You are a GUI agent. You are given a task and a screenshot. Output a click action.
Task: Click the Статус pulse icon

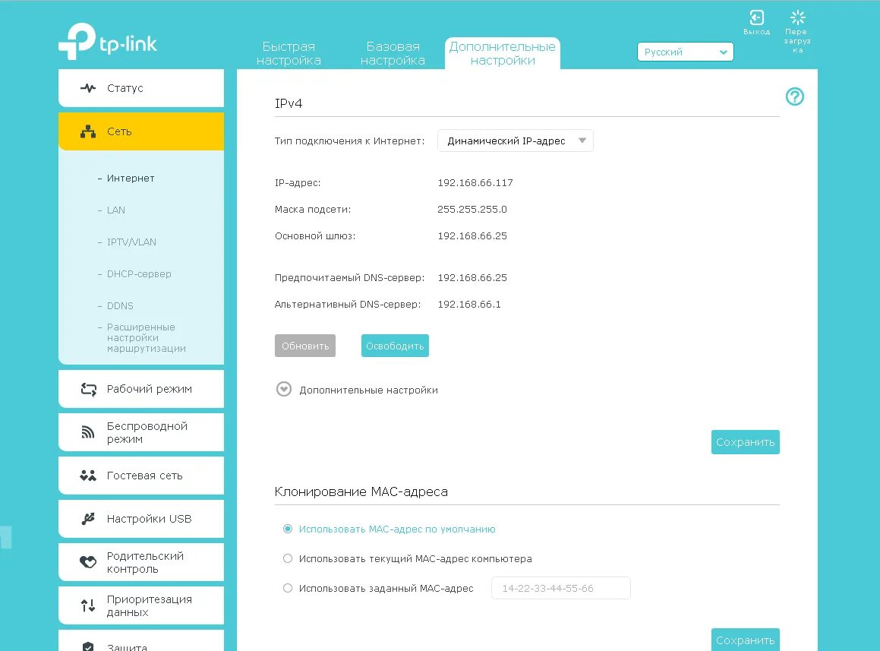(88, 87)
